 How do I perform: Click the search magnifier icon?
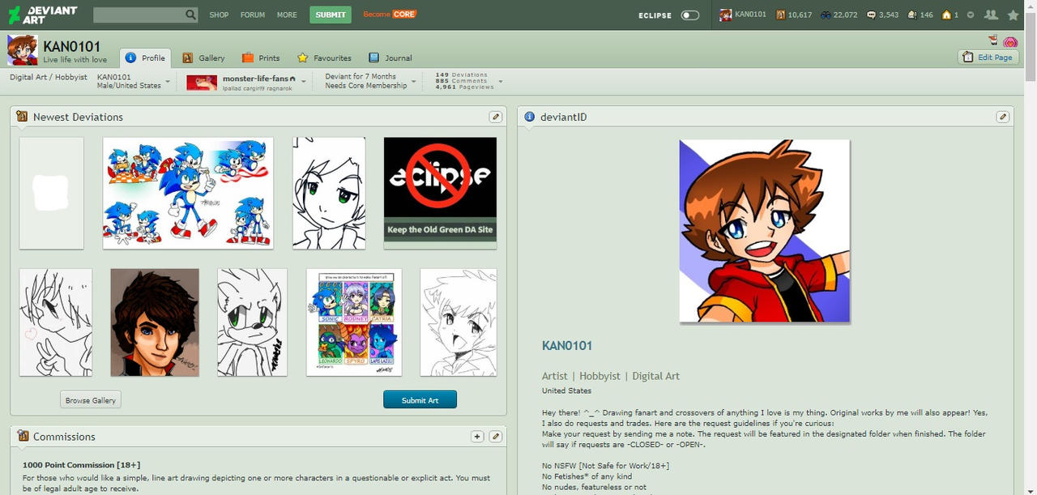click(190, 15)
